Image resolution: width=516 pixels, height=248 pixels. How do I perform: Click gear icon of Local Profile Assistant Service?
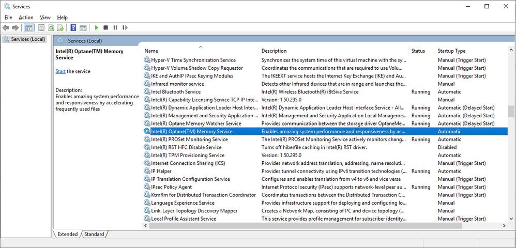pyautogui.click(x=147, y=219)
